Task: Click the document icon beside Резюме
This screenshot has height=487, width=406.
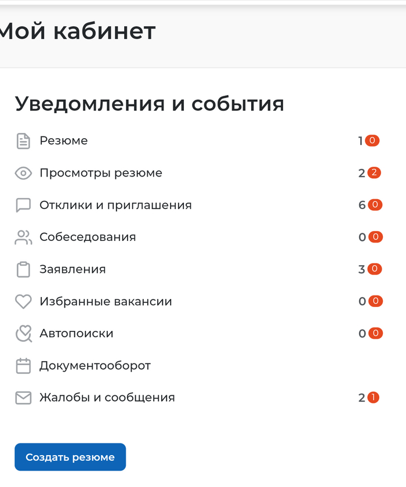Action: point(23,141)
